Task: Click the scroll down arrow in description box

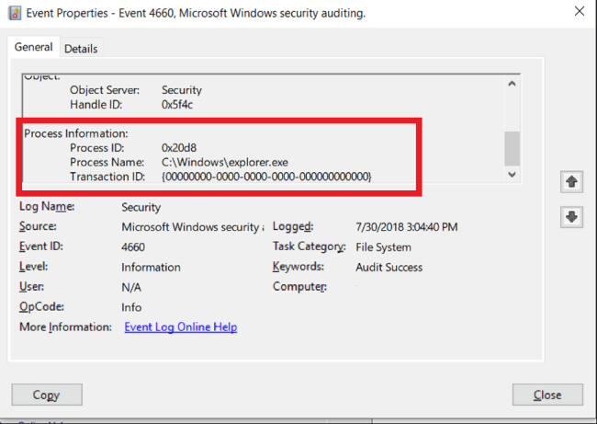Action: click(x=513, y=175)
